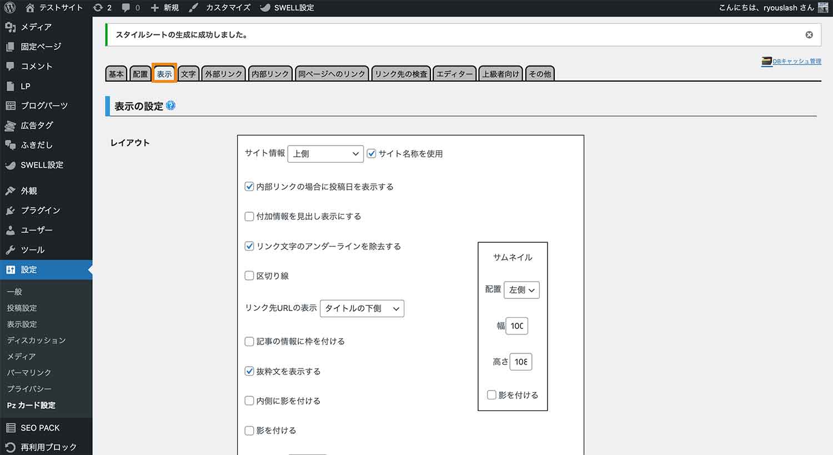Screen dimensions: 833x455
Task: Dismiss the stylesheet success notice
Action: [x=809, y=34]
